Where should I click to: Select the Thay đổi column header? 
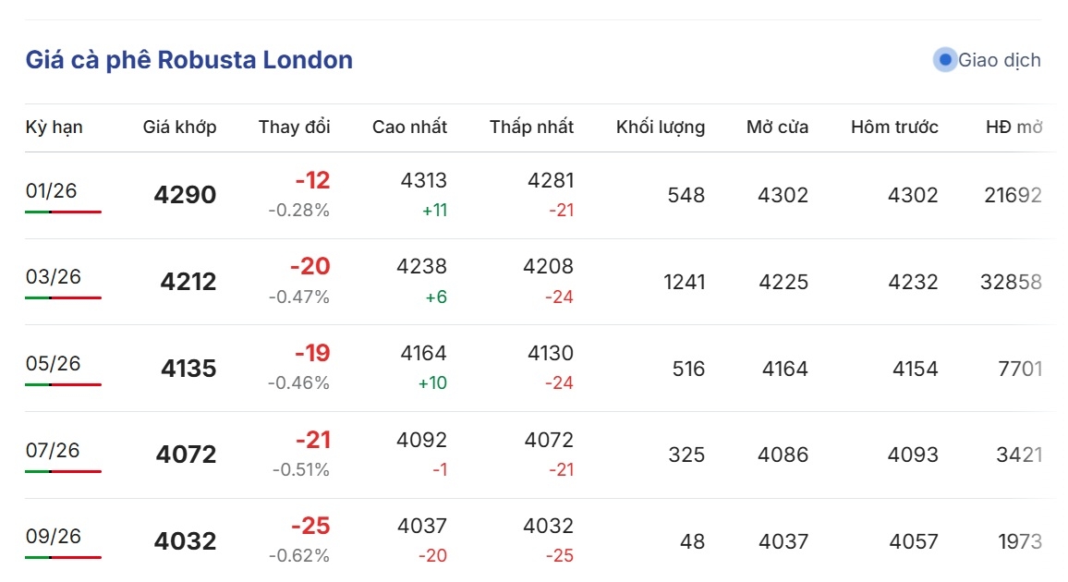click(x=294, y=127)
